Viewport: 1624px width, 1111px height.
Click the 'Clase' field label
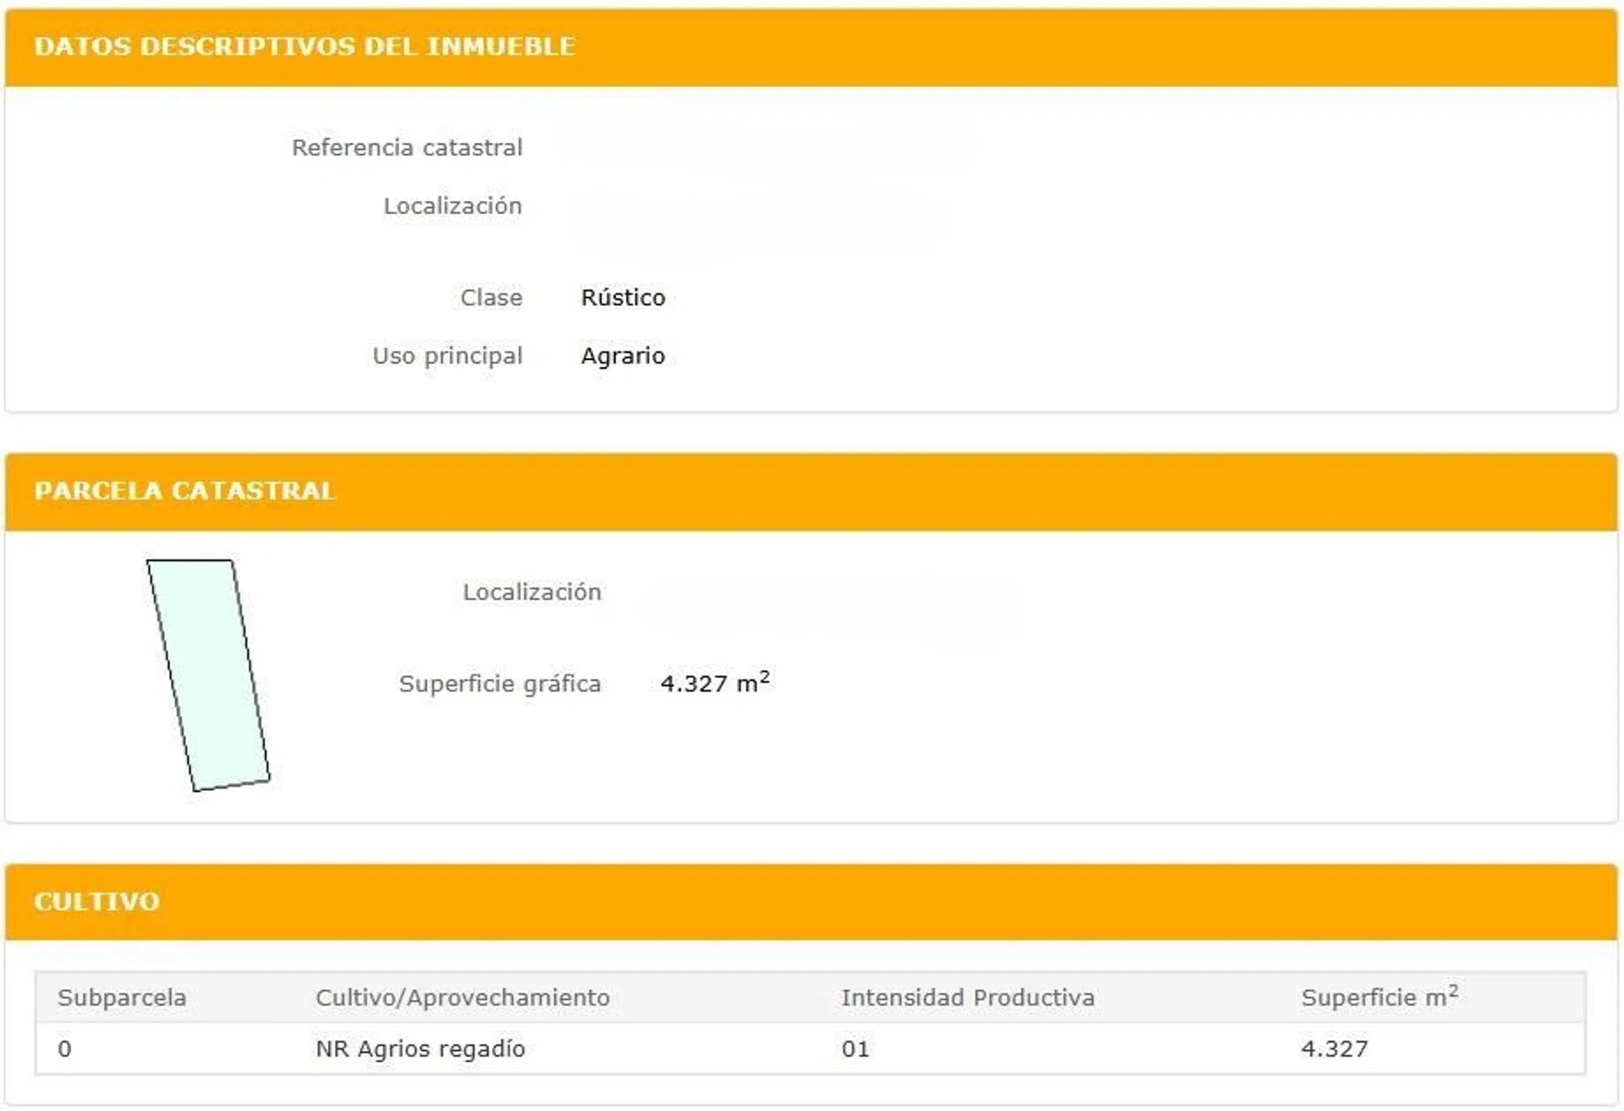coord(491,298)
